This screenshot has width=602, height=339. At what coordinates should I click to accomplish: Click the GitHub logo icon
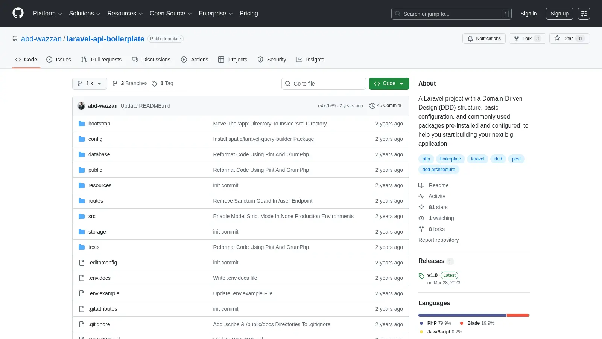18,13
